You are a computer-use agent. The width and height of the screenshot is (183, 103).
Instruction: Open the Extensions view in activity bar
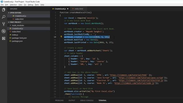point(4,38)
